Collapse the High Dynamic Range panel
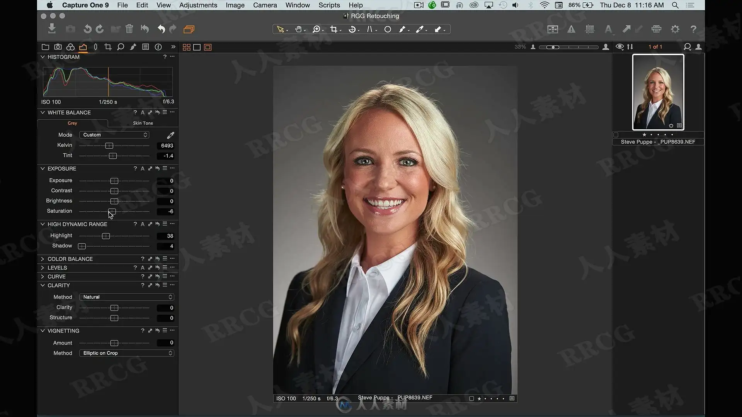The image size is (742, 417). click(43, 224)
